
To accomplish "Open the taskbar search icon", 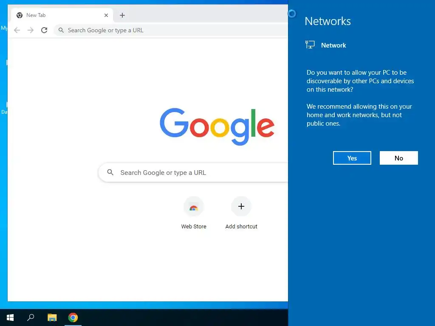I will (31, 318).
